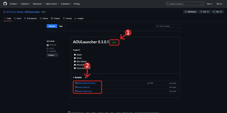This screenshot has height=113, width=227.
Task: Open the AOULauncher 0.3.0.1 release title
Action: 91,42
